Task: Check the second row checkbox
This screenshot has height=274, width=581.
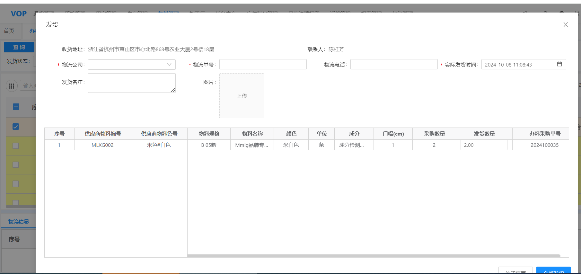Action: click(x=16, y=146)
